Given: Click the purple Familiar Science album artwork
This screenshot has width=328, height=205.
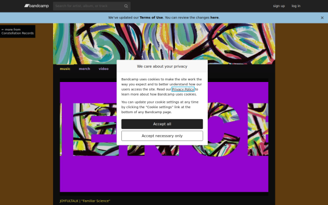Looking at the screenshot, I should 164,137.
